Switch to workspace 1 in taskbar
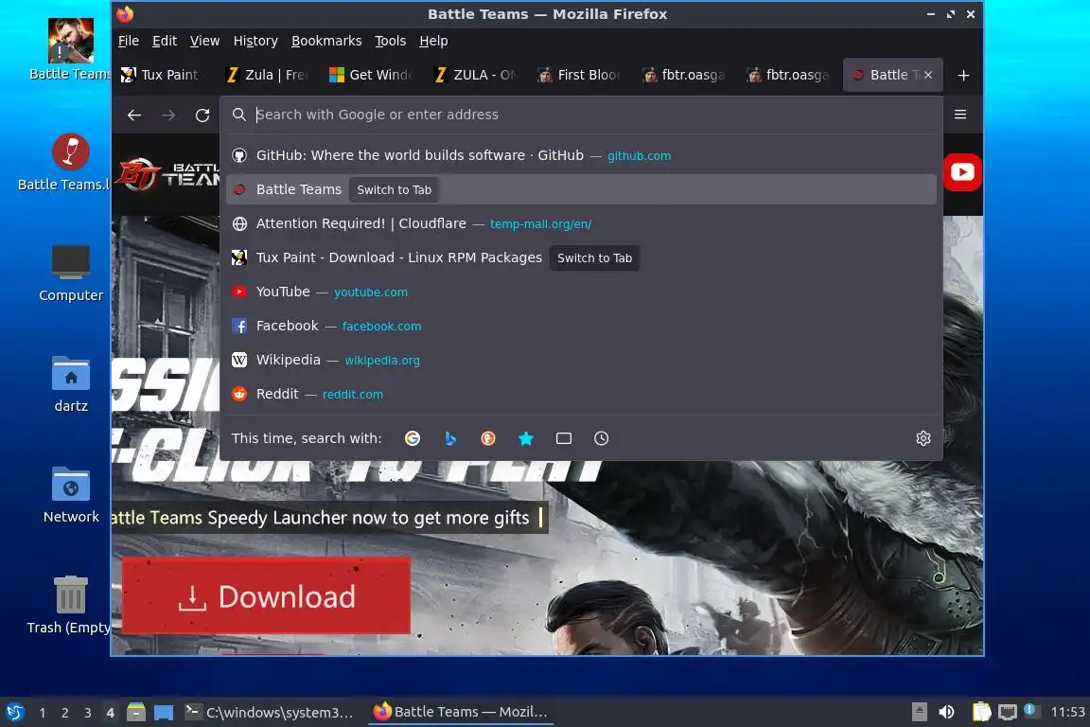The image size is (1090, 727). (x=43, y=713)
